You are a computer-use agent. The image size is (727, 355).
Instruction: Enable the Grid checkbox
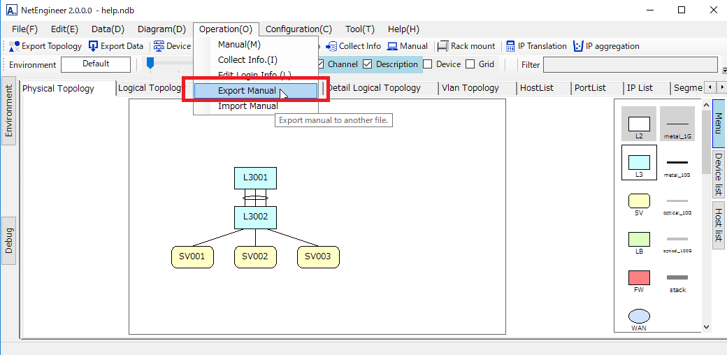pos(470,64)
